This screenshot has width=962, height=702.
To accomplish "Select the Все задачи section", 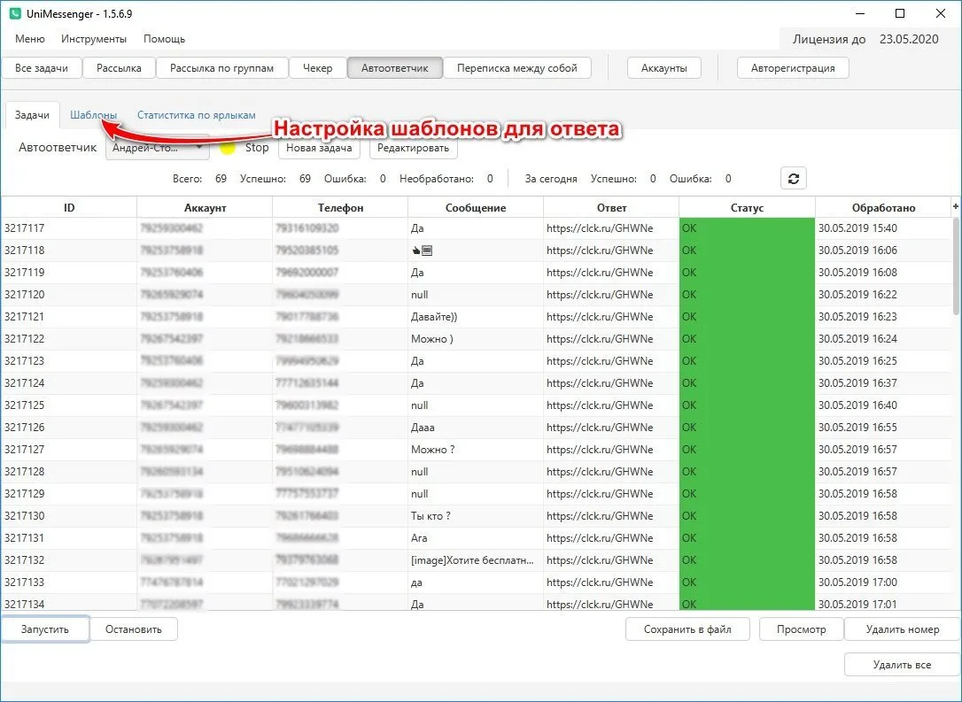I will [42, 68].
